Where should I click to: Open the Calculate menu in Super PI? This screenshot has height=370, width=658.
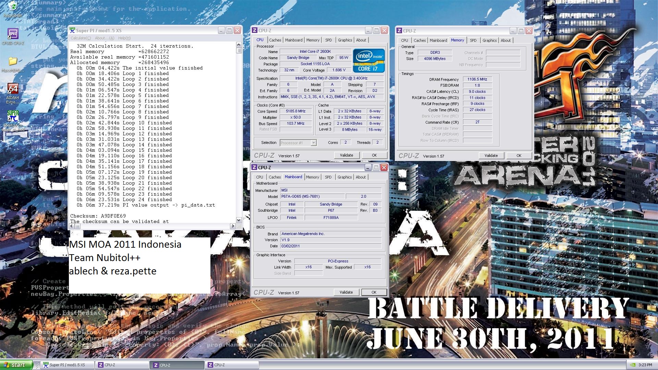pos(81,38)
